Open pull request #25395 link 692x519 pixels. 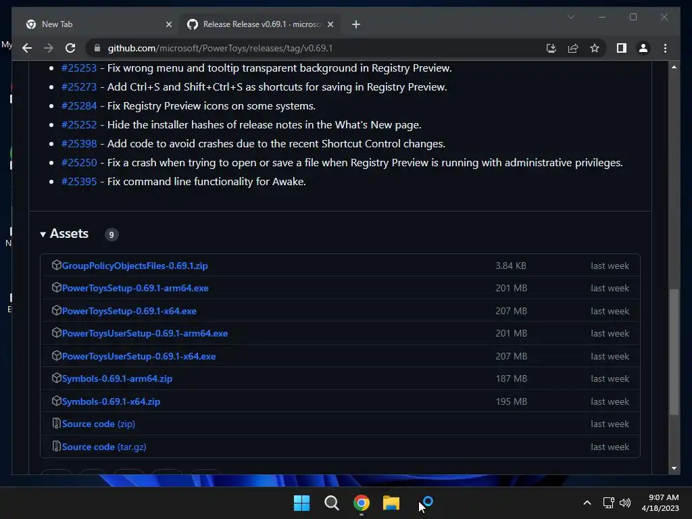pyautogui.click(x=79, y=182)
